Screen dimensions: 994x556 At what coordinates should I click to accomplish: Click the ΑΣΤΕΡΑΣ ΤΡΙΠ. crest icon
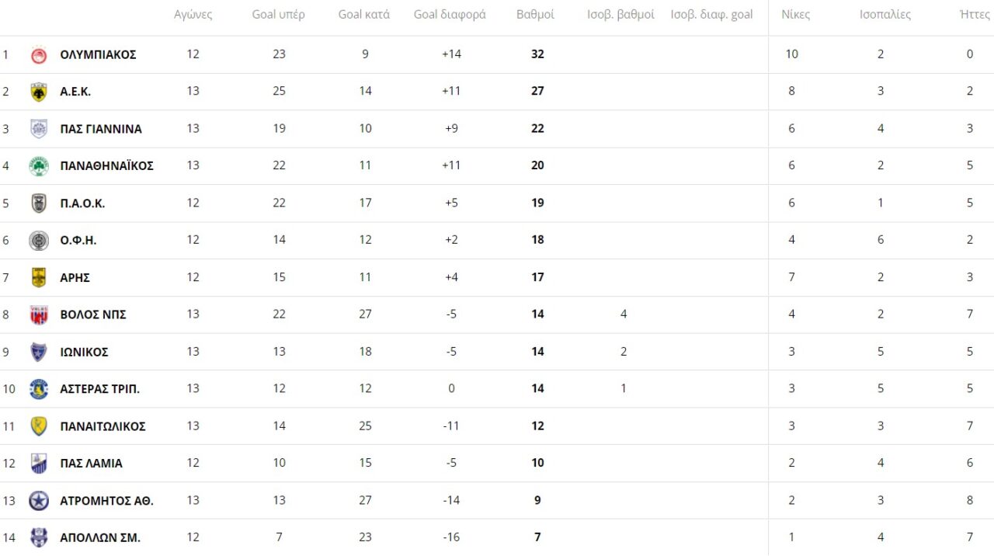39,389
